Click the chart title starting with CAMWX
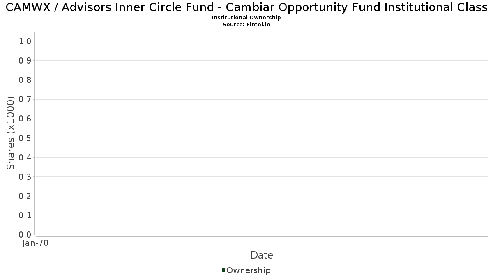The height and width of the screenshot is (277, 493). click(246, 8)
